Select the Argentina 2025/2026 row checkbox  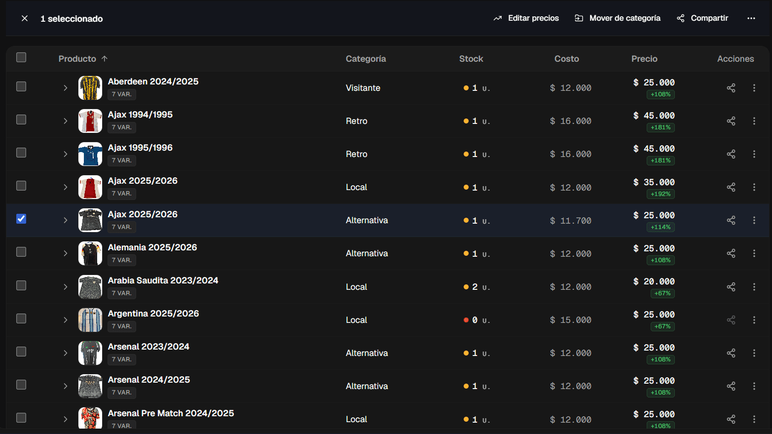click(21, 318)
